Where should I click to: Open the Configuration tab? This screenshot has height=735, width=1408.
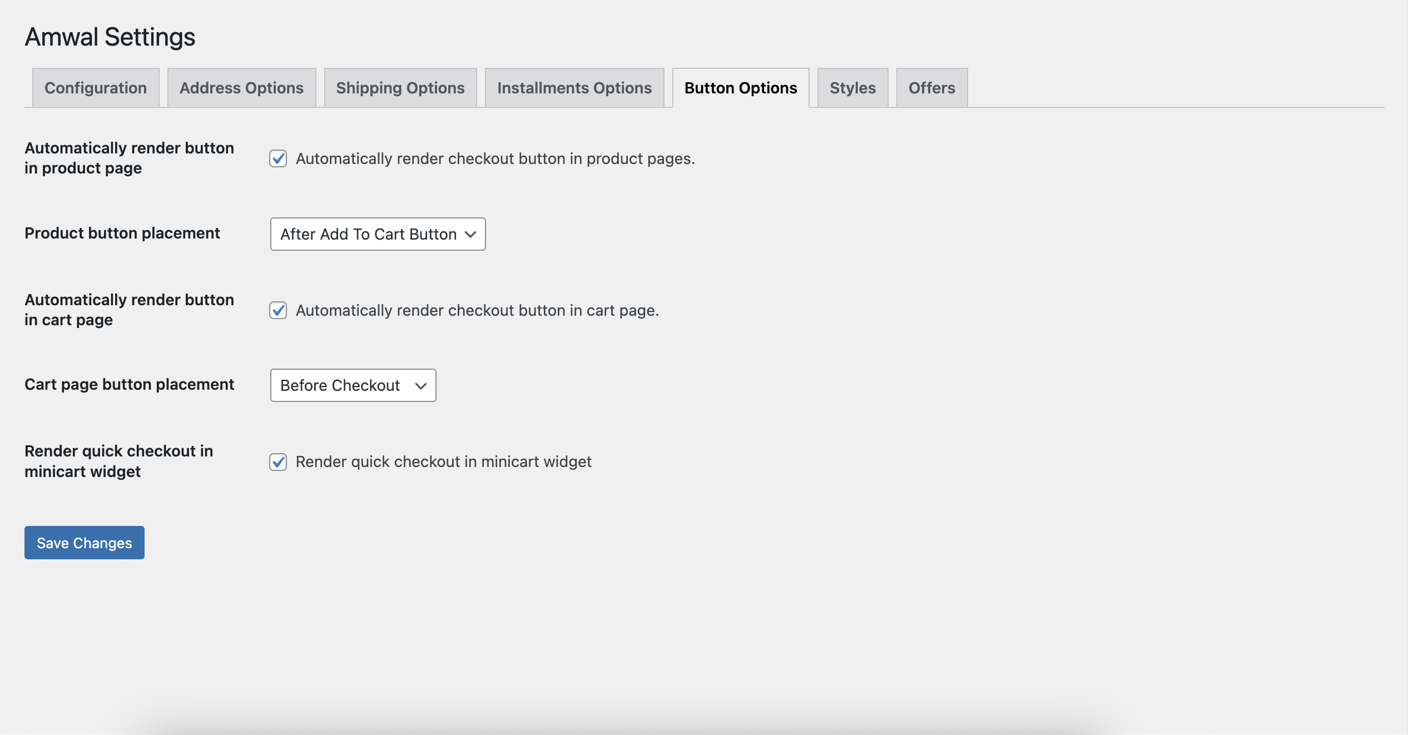[x=96, y=88]
